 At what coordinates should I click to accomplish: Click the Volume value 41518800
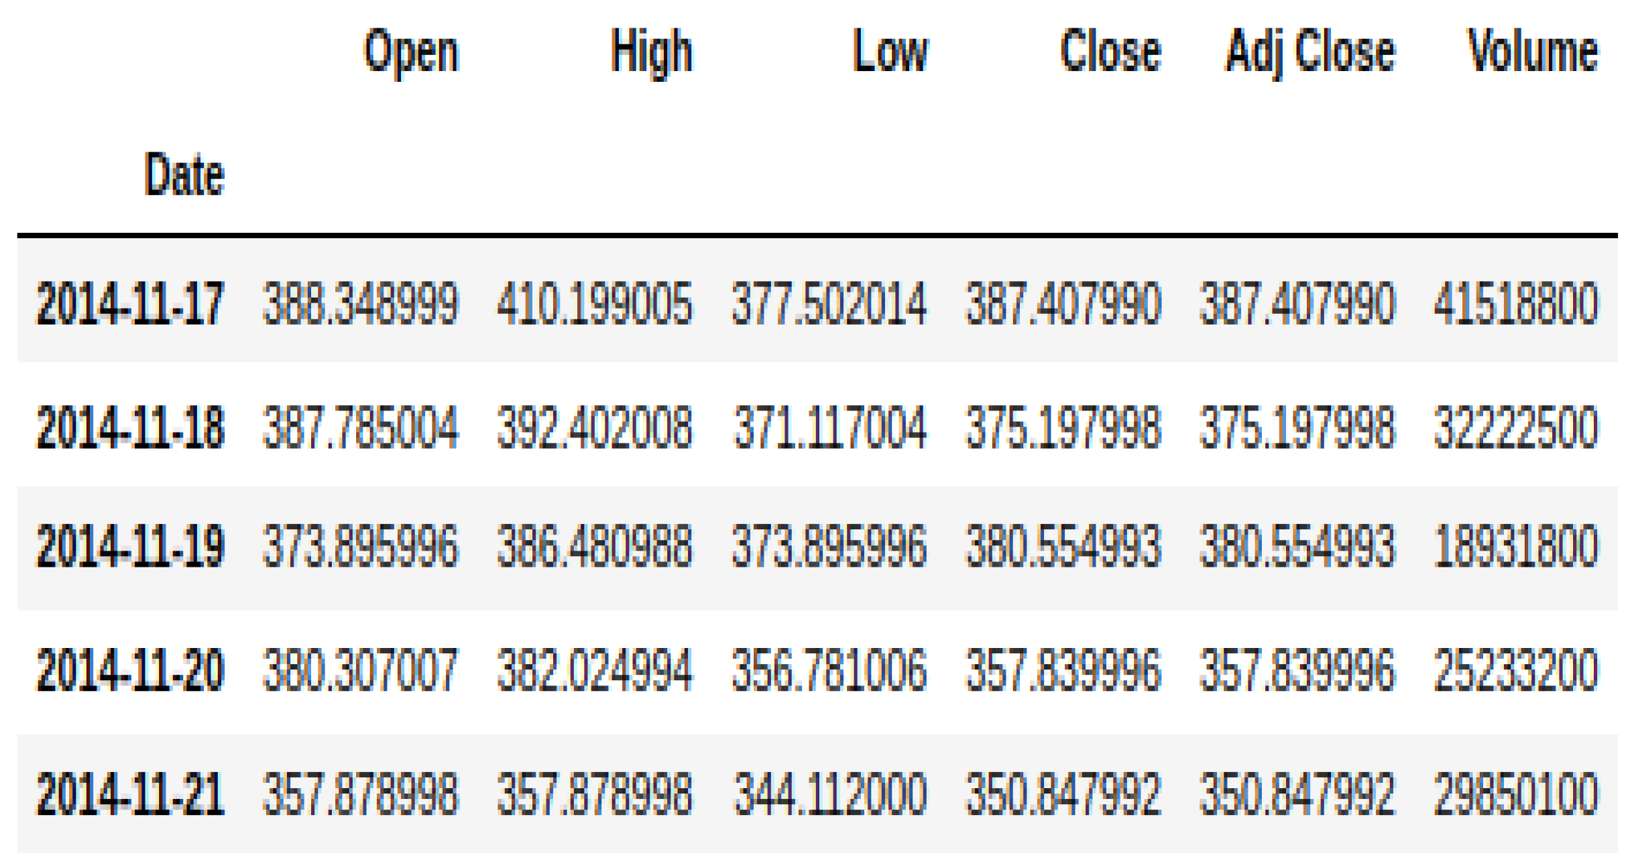(x=1516, y=304)
